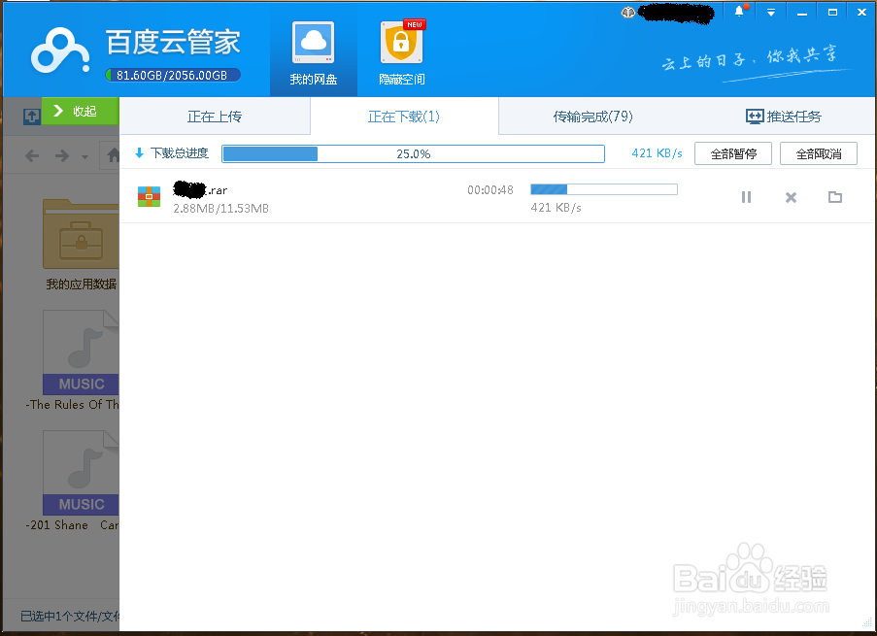The image size is (877, 636).
Task: Click the blue 421 KB/s total speed
Action: point(657,153)
